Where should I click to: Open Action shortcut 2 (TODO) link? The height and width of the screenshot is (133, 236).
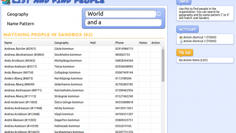point(200,41)
